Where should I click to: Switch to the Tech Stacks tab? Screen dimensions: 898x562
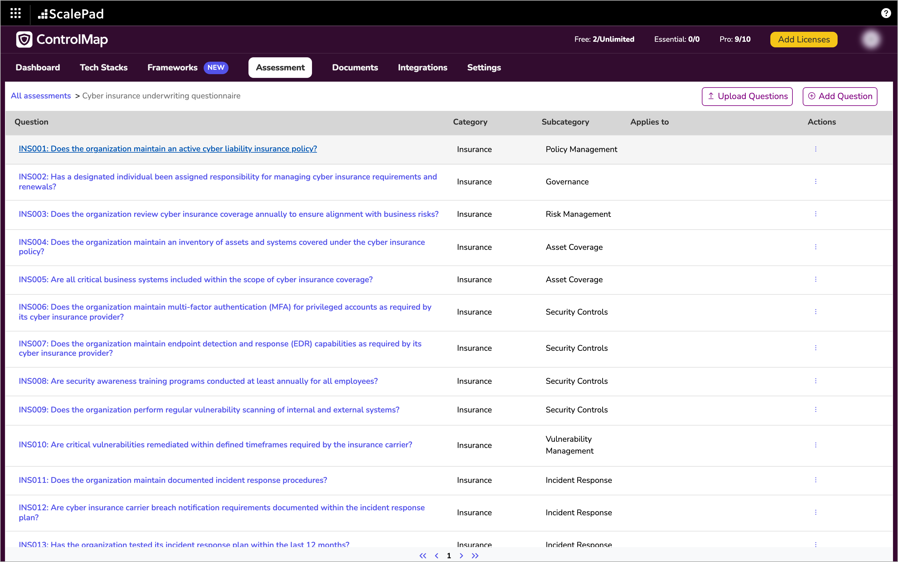(x=104, y=67)
